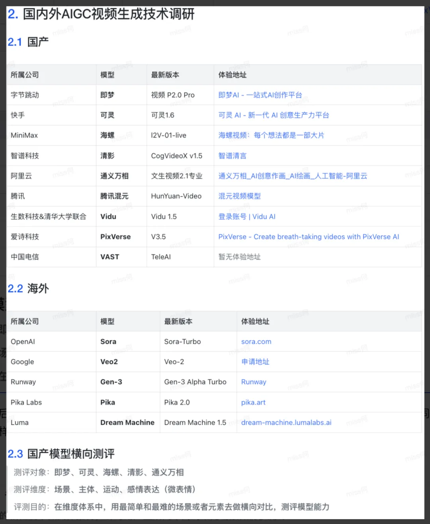Click the OpenAI company cell

(51, 342)
